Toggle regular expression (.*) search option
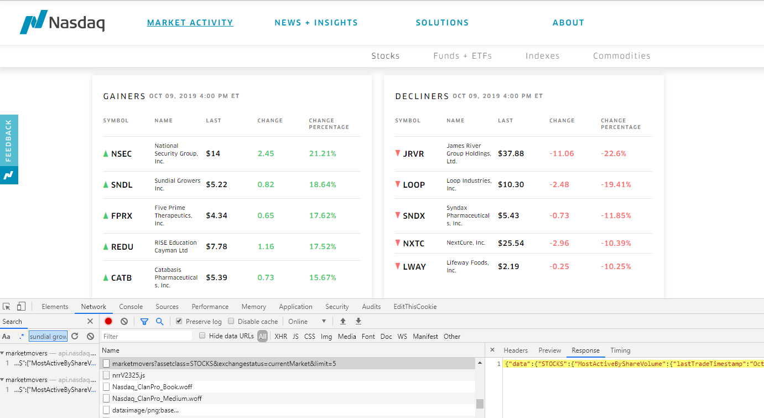 click(x=22, y=336)
